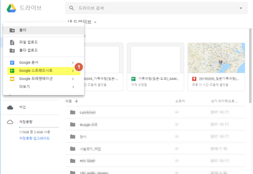The height and width of the screenshot is (174, 253).
Task: Open the folder row starting with L
Action: [x=155, y=112]
